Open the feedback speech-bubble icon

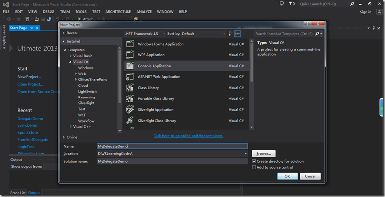(282, 4)
